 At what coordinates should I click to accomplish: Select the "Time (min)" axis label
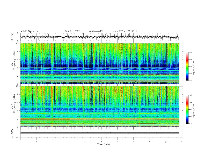[104, 144]
